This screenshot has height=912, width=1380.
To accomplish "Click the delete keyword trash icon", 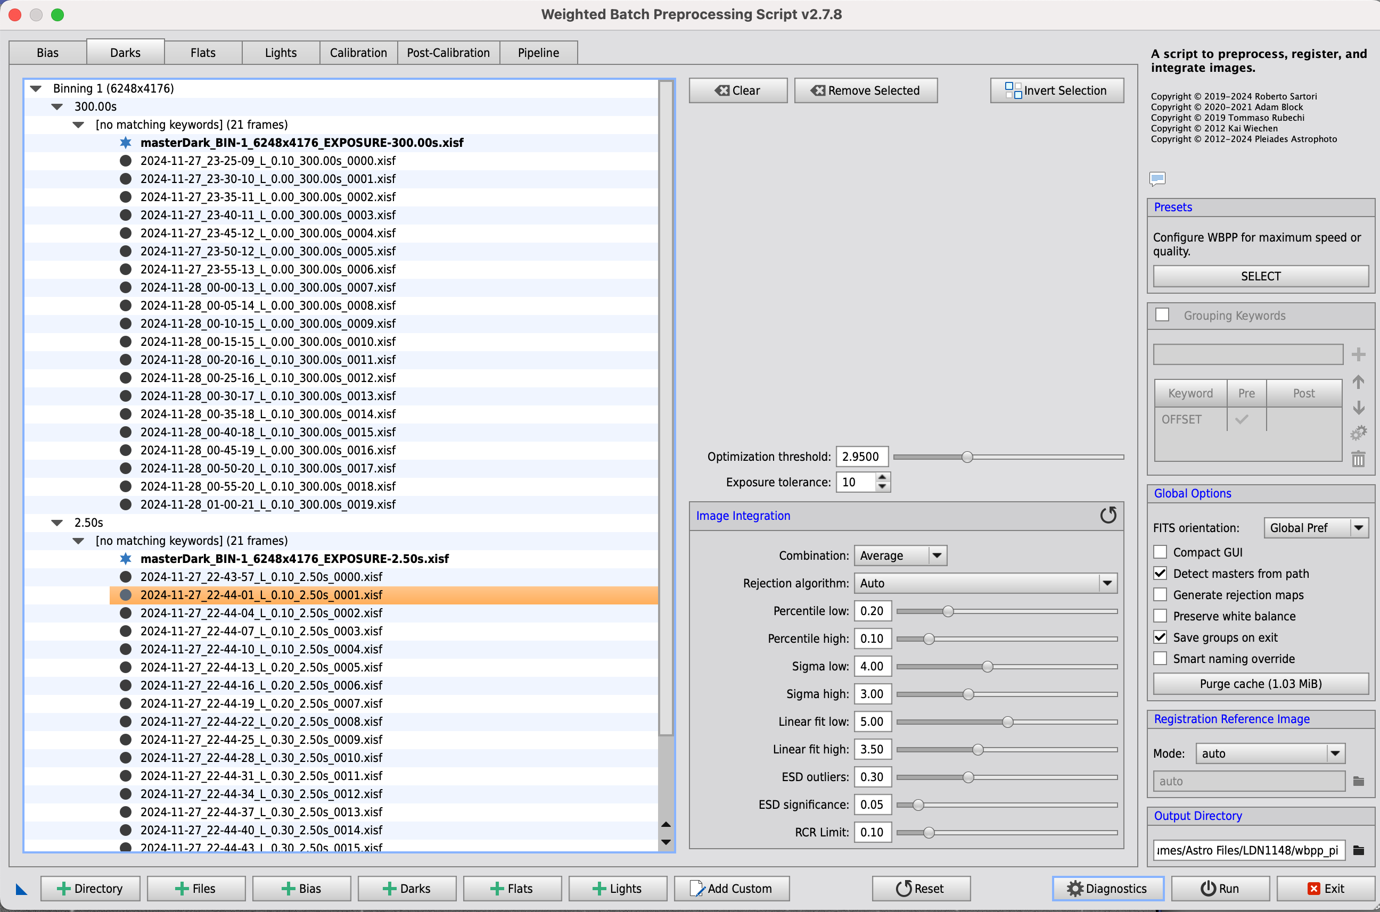I will coord(1359,459).
